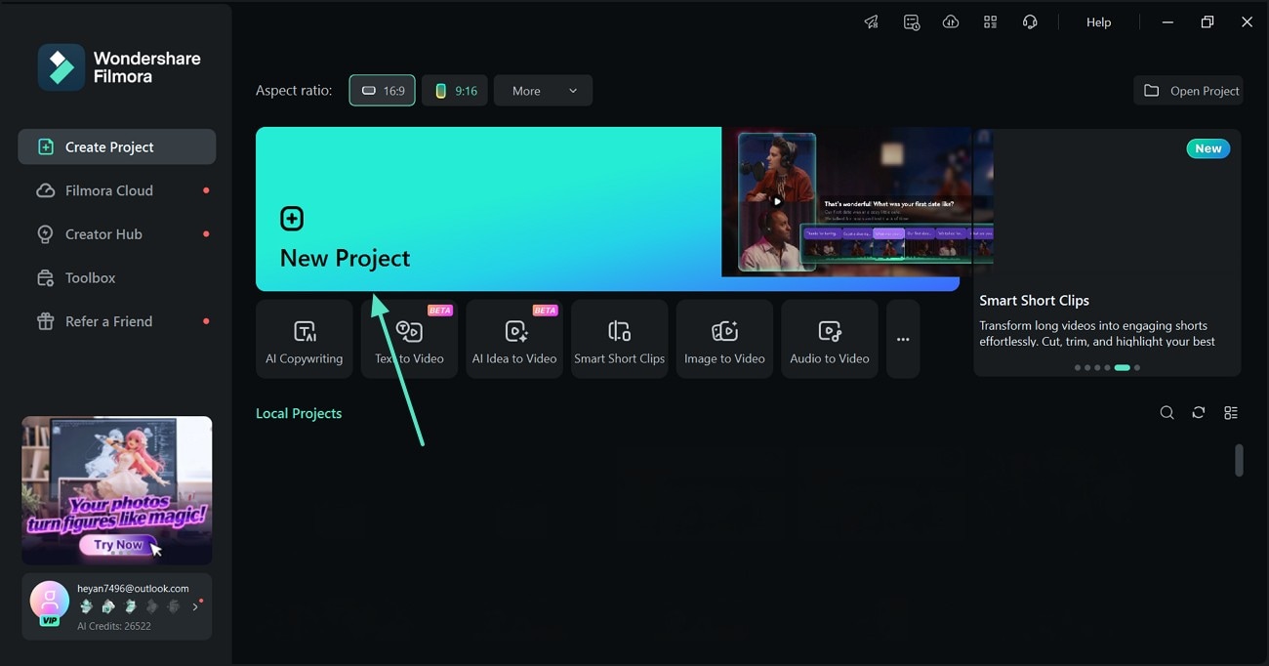Click the account email heyan7496@outlook.com
This screenshot has width=1269, height=666.
pyautogui.click(x=133, y=589)
